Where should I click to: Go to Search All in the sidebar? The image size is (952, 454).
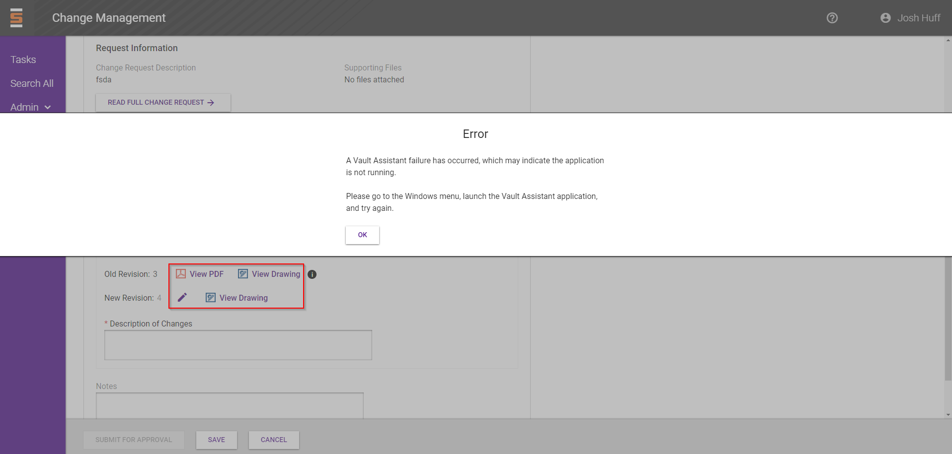pyautogui.click(x=32, y=83)
